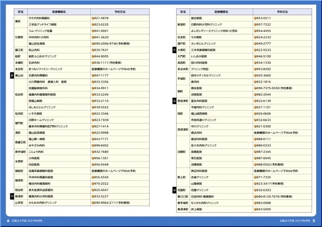Select the black や index tab
This screenshot has height=227, width=322.
pyautogui.click(x=12, y=196)
